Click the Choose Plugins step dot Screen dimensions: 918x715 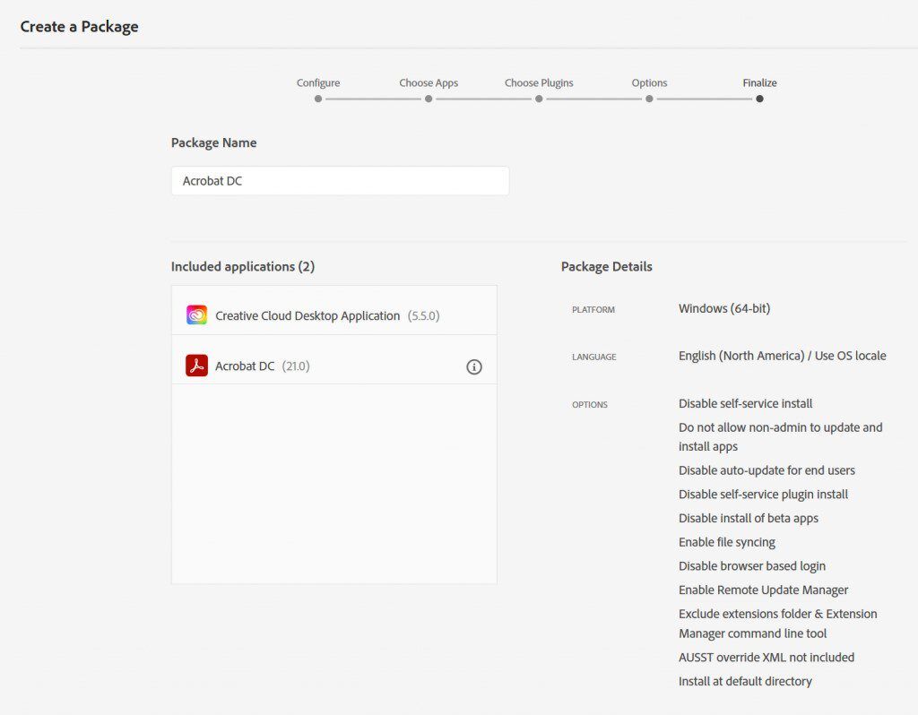coord(539,99)
